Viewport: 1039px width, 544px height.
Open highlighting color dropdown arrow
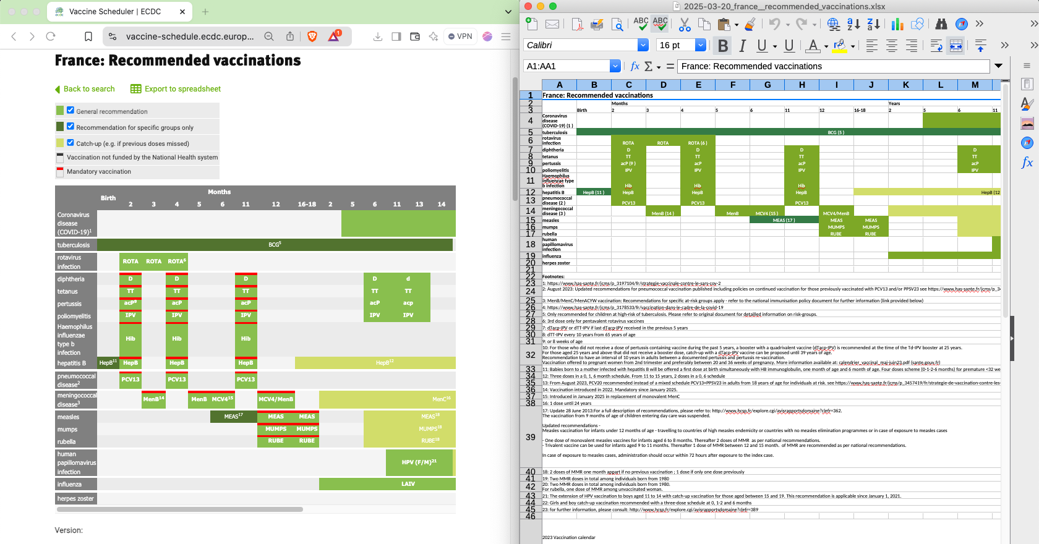[x=853, y=46]
